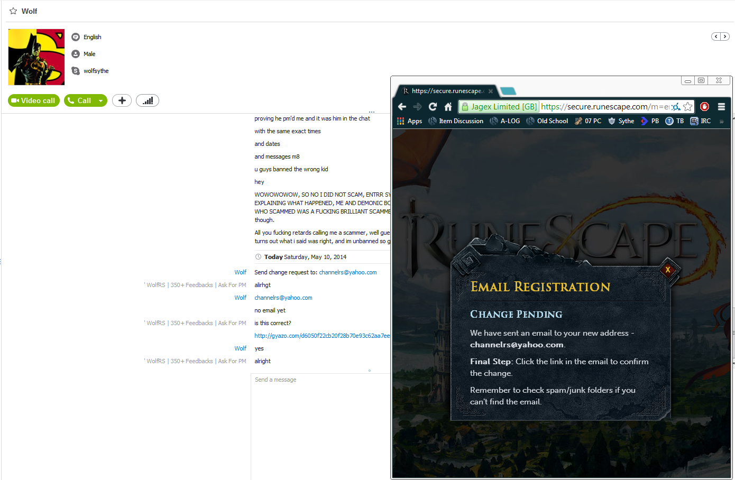Click the Skype name icon beside wolfsythe
Viewport: 735px width, 480px height.
pyautogui.click(x=76, y=71)
